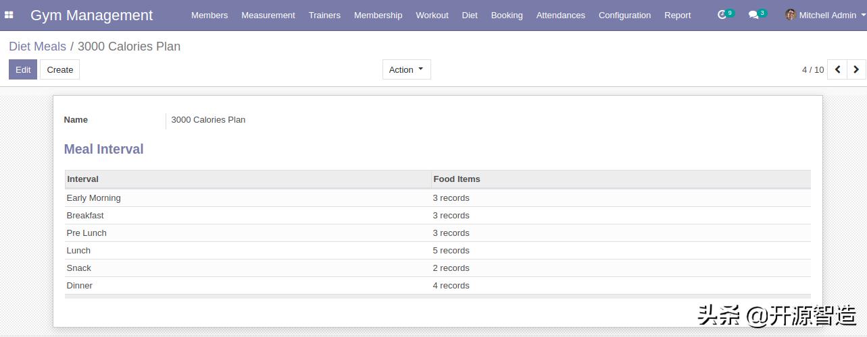Image resolution: width=867 pixels, height=337 pixels.
Task: Open the Early Morning interval row
Action: point(94,198)
